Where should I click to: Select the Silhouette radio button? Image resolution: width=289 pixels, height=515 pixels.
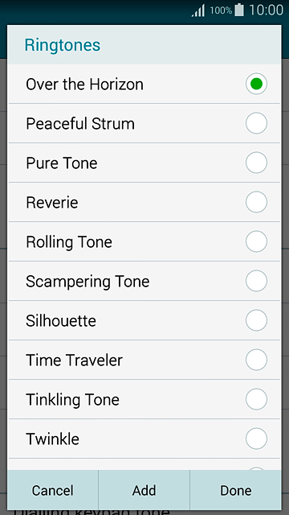(256, 320)
